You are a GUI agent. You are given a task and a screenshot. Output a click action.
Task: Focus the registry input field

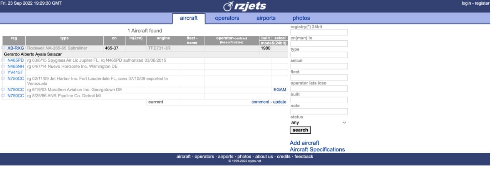[319, 32]
